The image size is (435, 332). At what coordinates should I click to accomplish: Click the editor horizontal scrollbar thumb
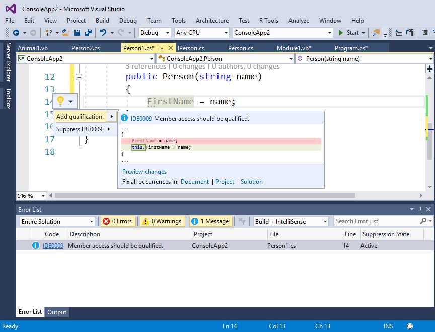coord(205,195)
